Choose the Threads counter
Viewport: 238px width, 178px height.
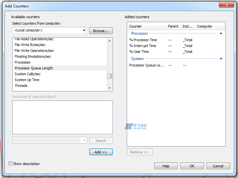pyautogui.click(x=21, y=86)
